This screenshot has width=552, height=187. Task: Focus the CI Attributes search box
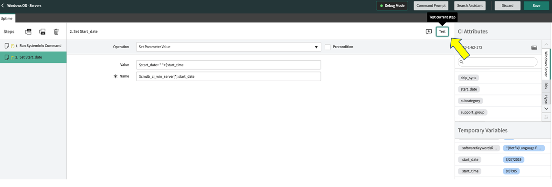click(x=498, y=62)
